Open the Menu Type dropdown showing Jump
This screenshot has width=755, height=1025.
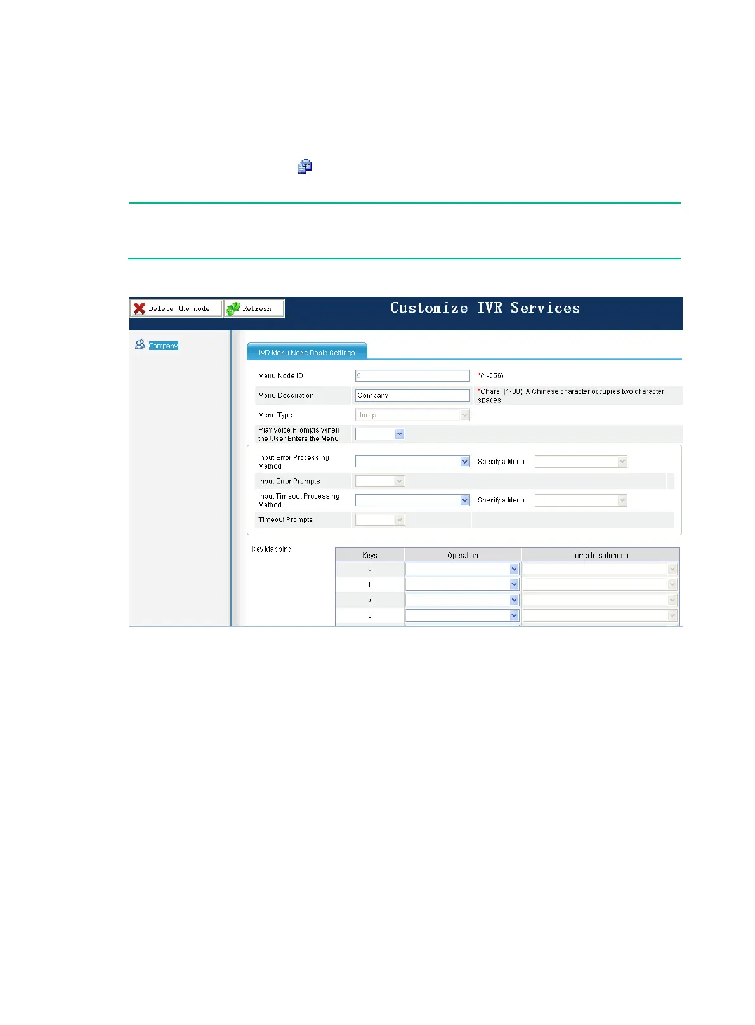coord(412,415)
